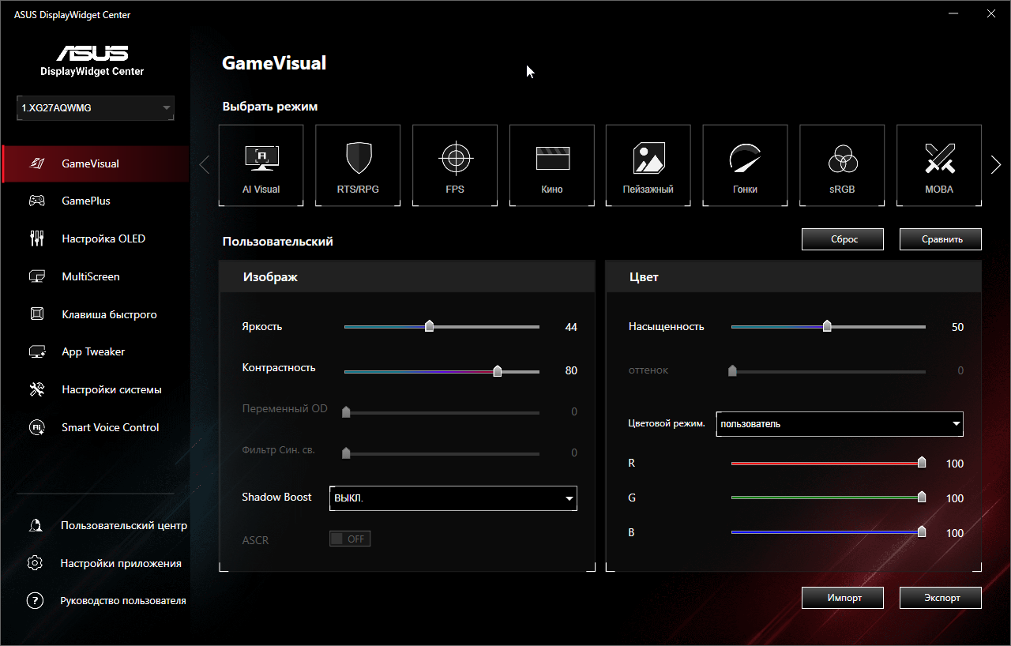This screenshot has height=646, width=1011.
Task: Expand the Shadow Boost dropdown
Action: [453, 498]
